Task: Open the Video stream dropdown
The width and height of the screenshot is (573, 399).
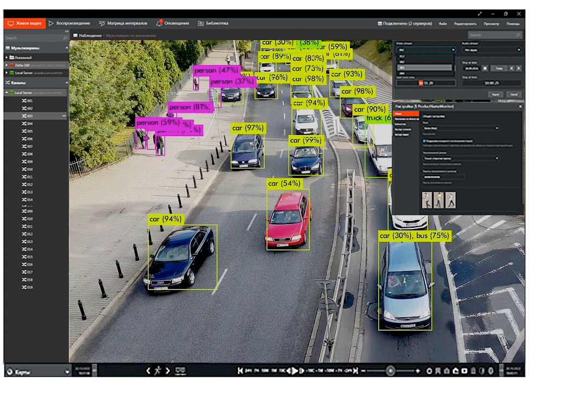Action: [426, 49]
